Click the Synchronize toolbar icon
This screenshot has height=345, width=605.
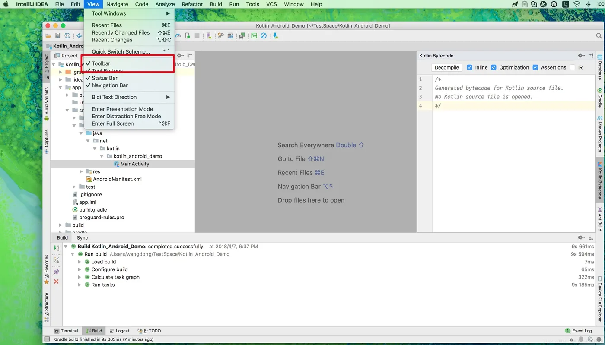click(x=67, y=36)
